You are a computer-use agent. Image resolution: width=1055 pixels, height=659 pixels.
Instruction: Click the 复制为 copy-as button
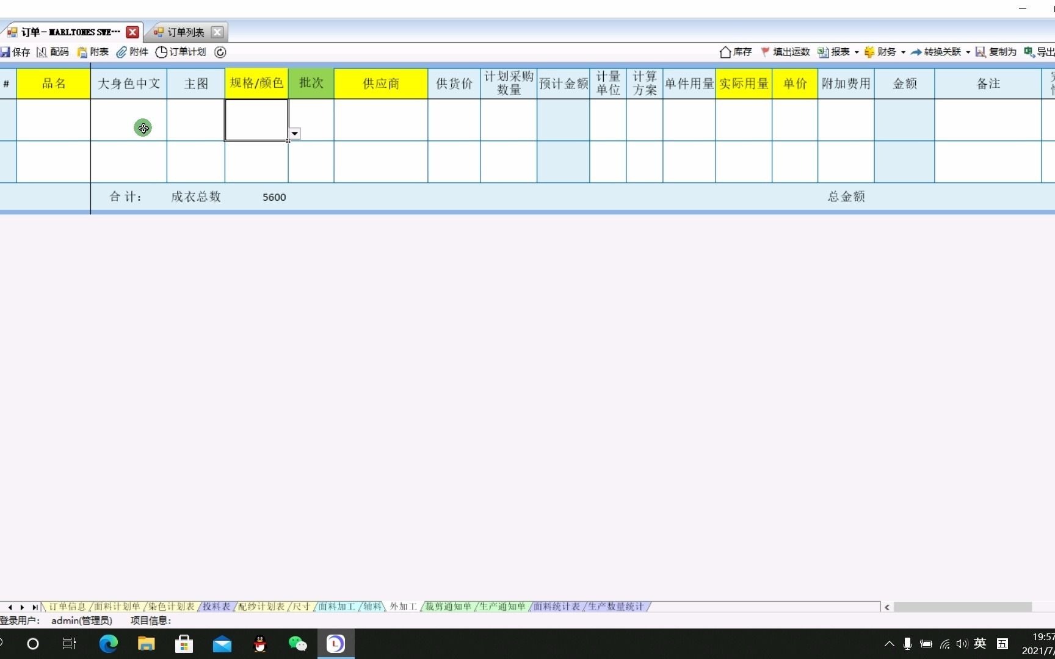[996, 52]
